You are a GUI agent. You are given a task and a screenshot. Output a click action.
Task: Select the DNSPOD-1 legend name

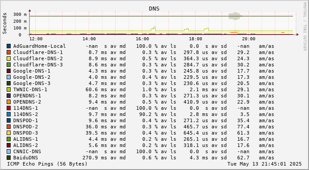[25, 120]
